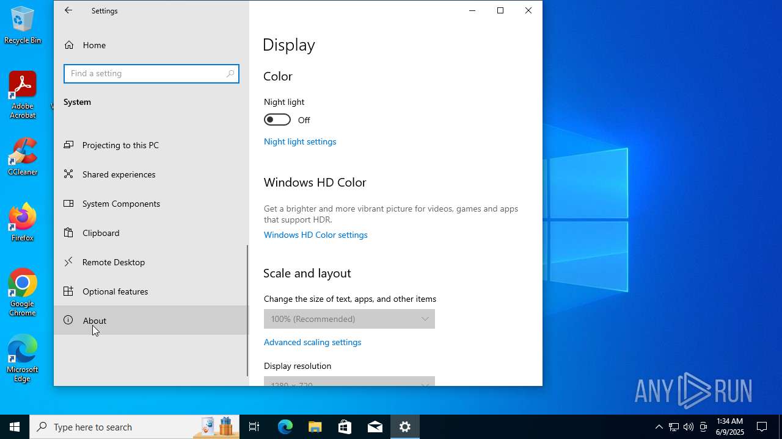Open Firefox desktop shortcut

point(23,223)
